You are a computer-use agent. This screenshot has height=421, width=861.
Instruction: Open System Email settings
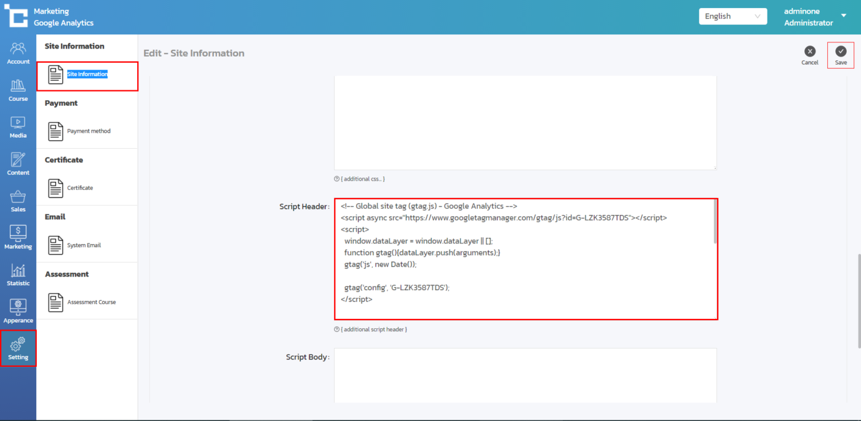[84, 245]
